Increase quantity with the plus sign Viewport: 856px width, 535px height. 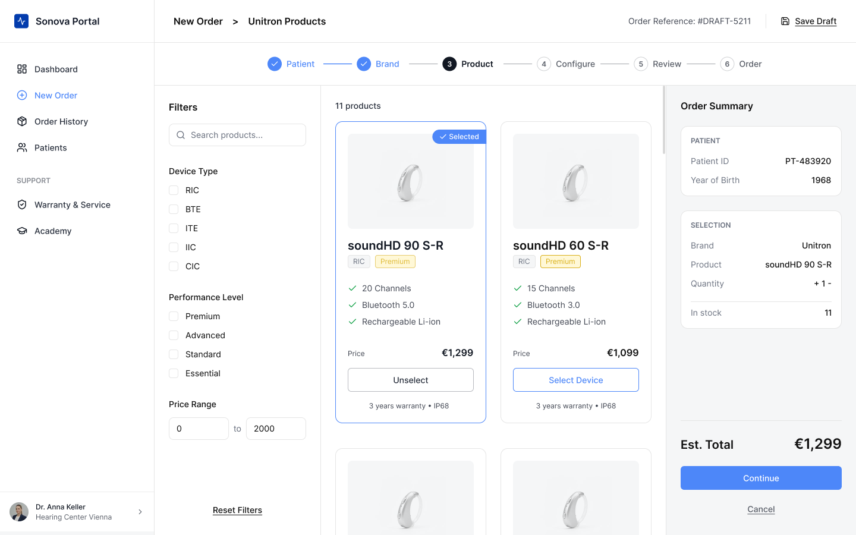click(x=817, y=284)
